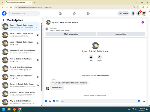
Task: Click the large house listing thumbnail in chat
Action: (x=95, y=46)
